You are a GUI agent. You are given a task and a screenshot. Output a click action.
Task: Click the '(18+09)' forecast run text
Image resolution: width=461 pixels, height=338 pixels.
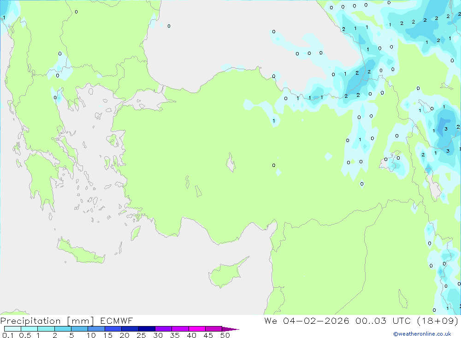point(438,320)
